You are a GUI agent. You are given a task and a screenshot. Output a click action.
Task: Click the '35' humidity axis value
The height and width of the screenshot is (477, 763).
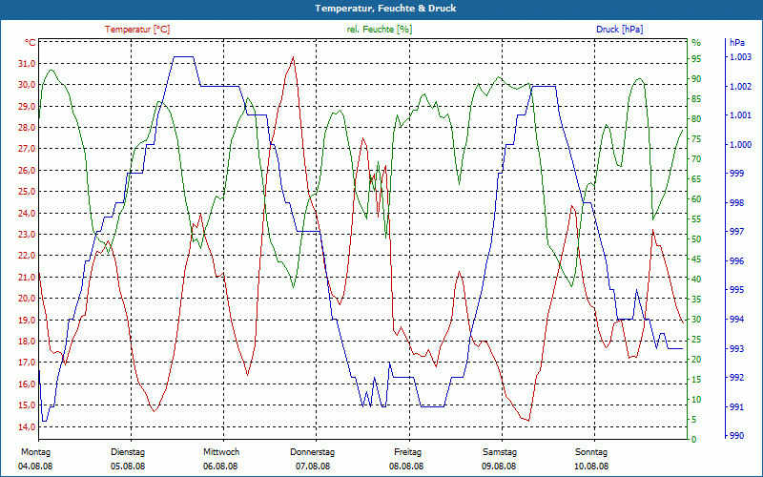coord(696,299)
